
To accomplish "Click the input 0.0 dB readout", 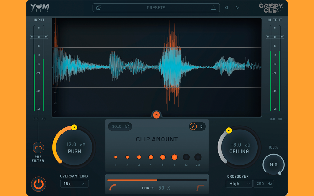I will click(40, 119).
